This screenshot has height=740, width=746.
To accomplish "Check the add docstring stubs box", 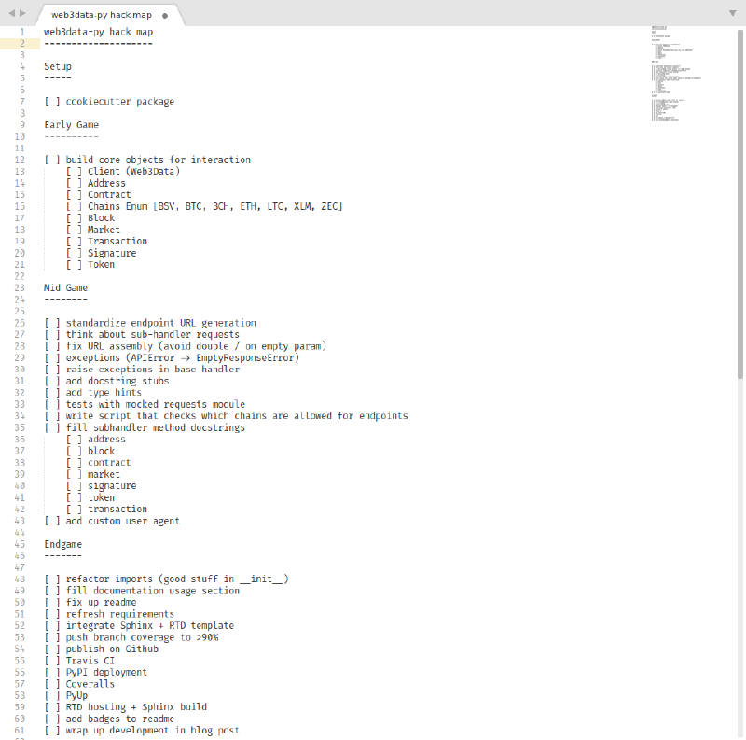I will tap(52, 381).
